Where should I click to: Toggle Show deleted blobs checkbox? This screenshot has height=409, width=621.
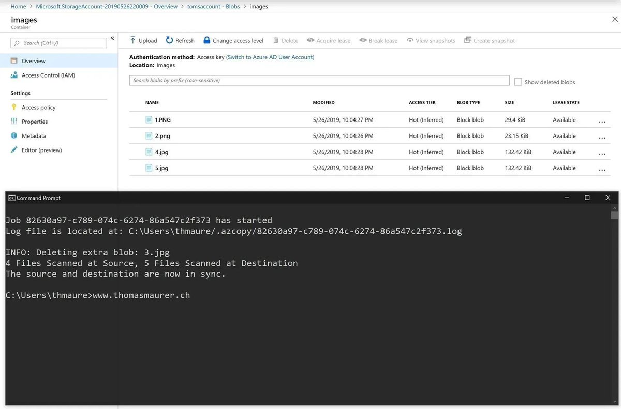tap(518, 82)
